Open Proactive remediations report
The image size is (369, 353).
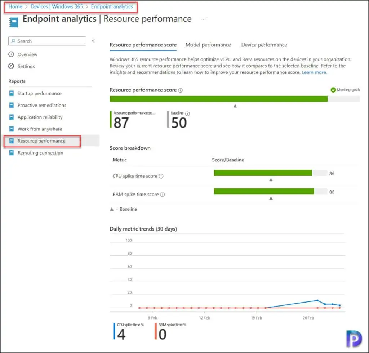coord(42,105)
